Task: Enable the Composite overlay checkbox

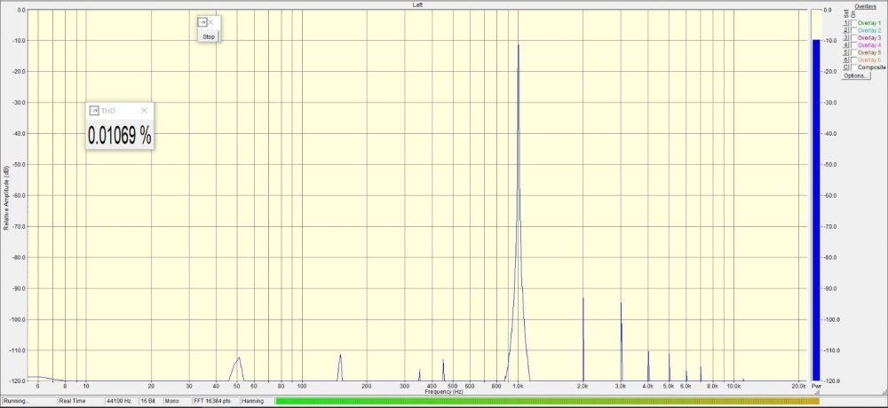Action: pos(854,67)
